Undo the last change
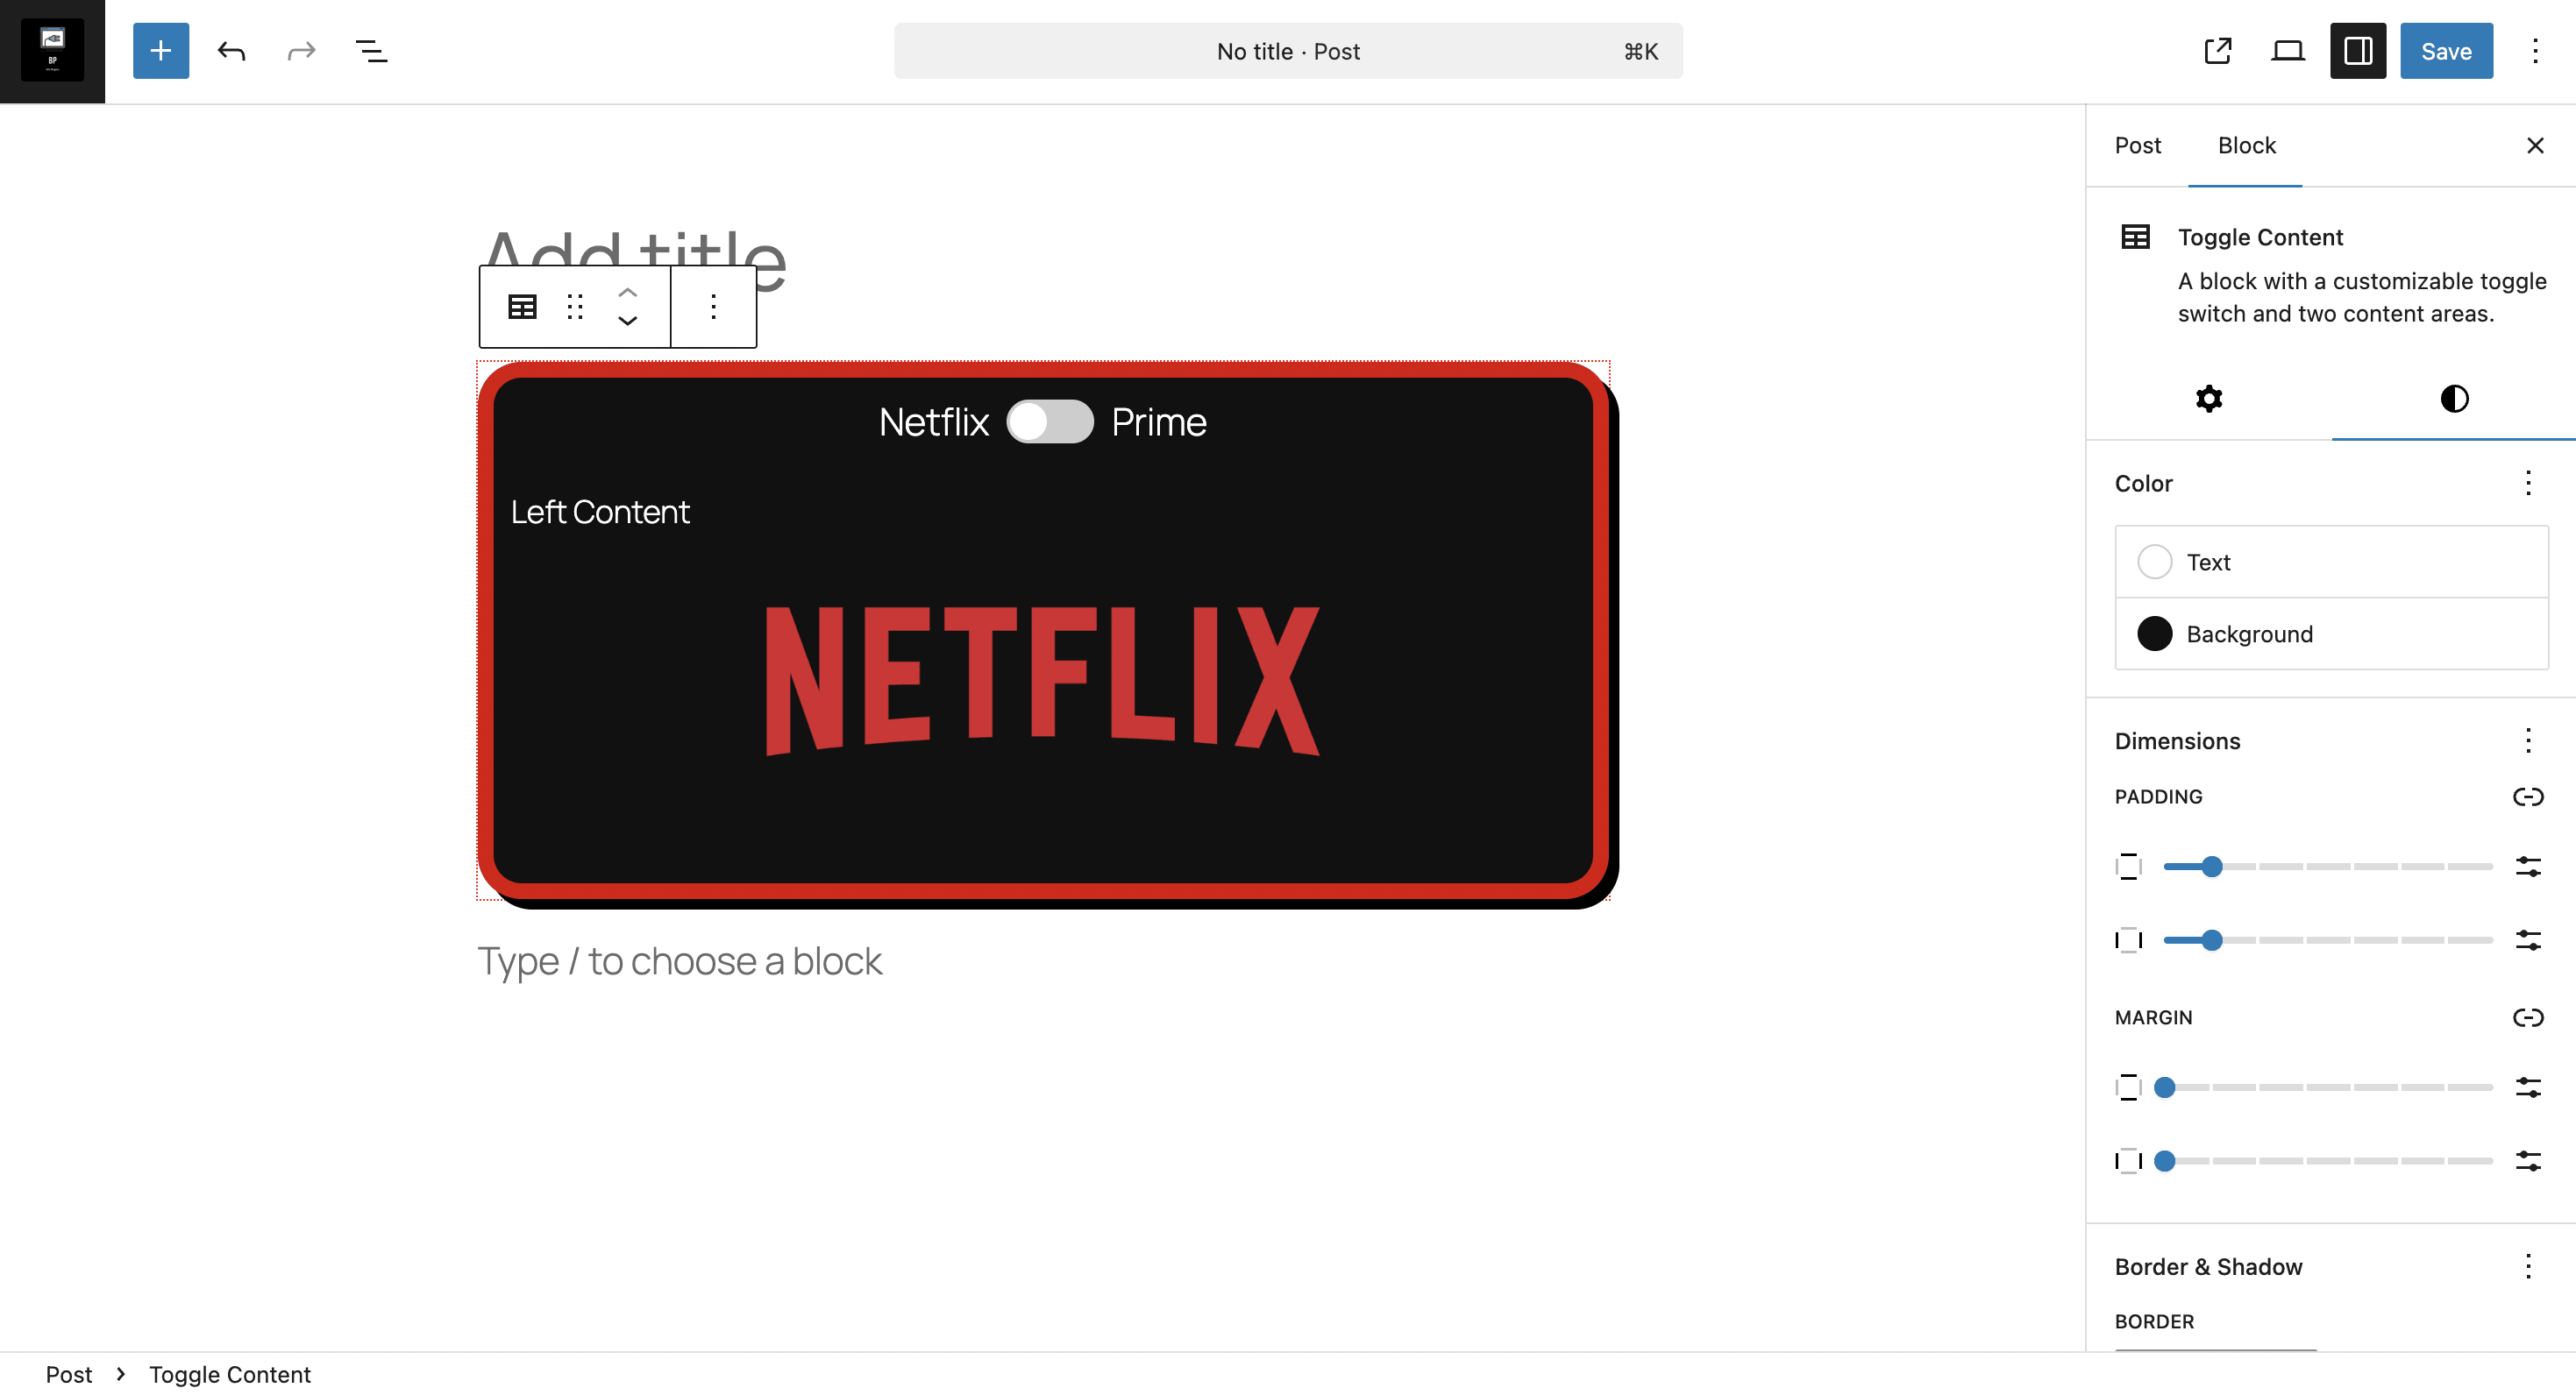This screenshot has width=2576, height=1395. point(231,51)
